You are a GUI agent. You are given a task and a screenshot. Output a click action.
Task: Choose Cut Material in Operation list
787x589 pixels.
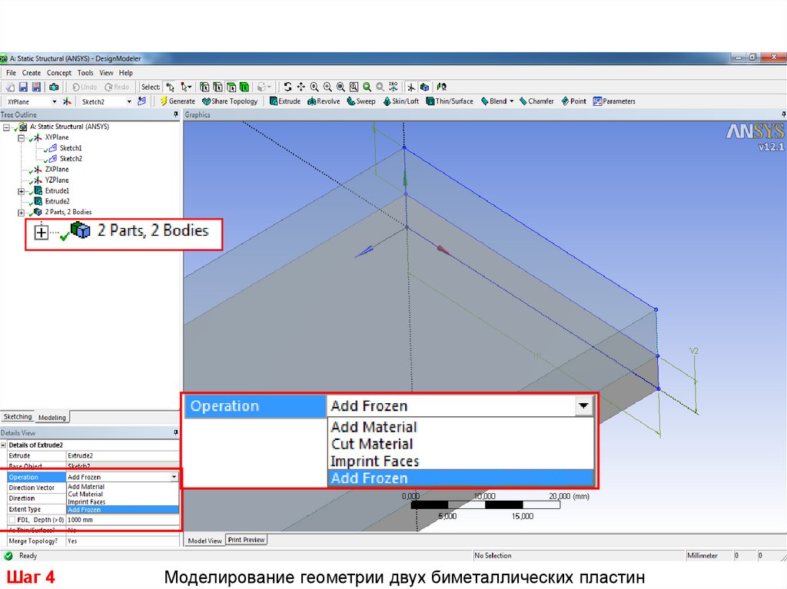pyautogui.click(x=85, y=495)
